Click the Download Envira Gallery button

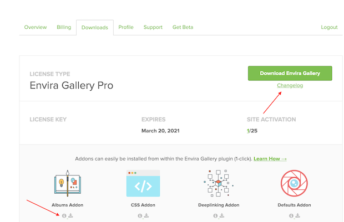tap(290, 73)
